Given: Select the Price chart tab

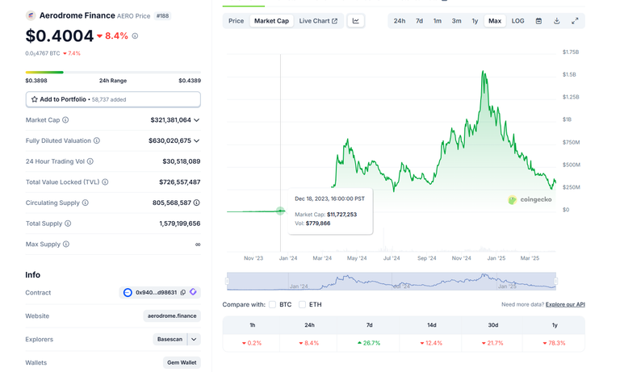Looking at the screenshot, I should point(236,21).
